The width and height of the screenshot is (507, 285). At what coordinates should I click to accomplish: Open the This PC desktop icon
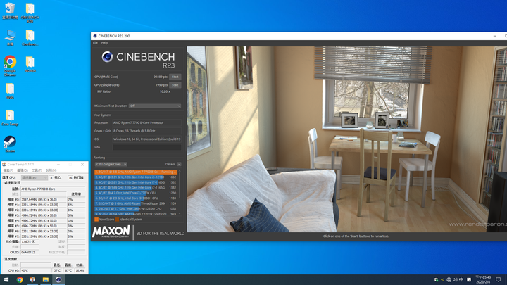pyautogui.click(x=10, y=37)
